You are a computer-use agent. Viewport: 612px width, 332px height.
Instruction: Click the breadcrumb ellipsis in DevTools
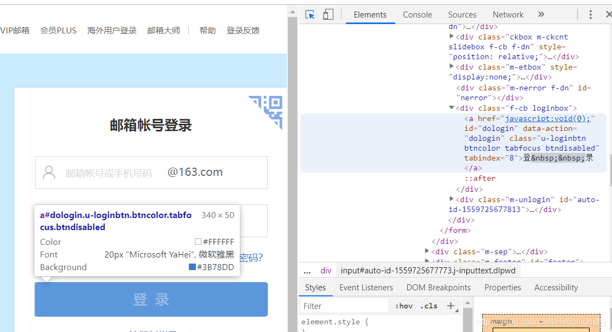[x=307, y=271]
